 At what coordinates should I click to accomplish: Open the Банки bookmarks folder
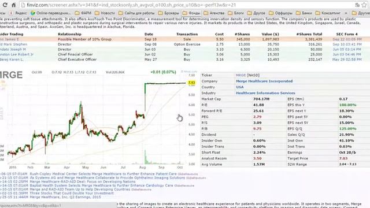(304, 13)
